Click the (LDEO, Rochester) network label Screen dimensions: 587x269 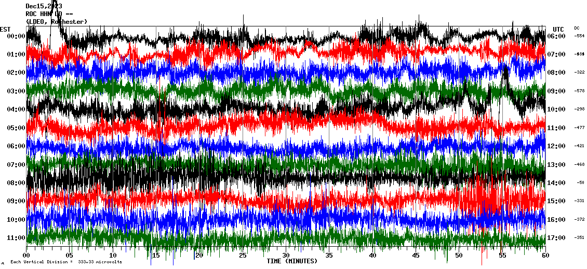[57, 22]
